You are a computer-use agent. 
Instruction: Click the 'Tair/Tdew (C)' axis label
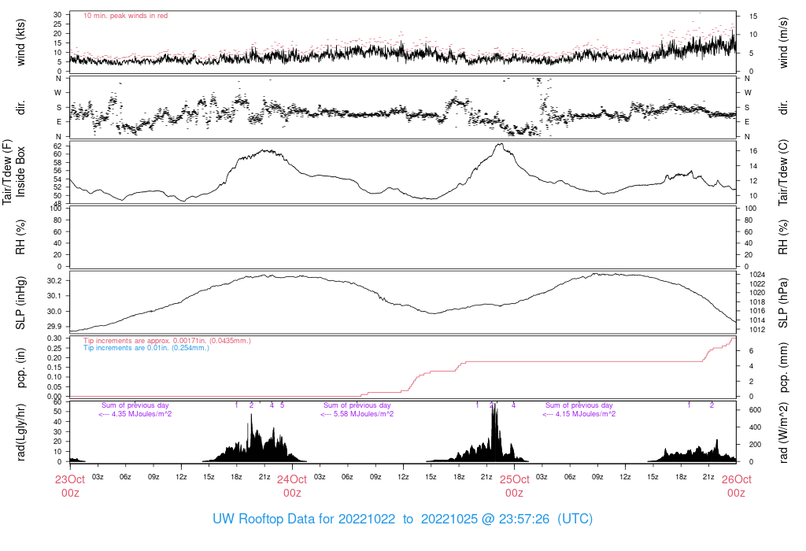tap(783, 172)
